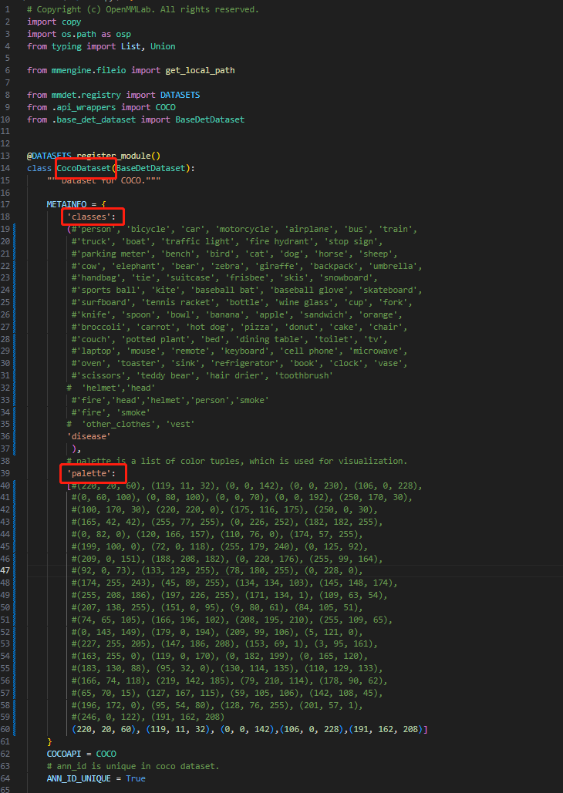563x793 pixels.
Task: Click .base_det_dataset in the line 10 import
Action: pyautogui.click(x=93, y=120)
